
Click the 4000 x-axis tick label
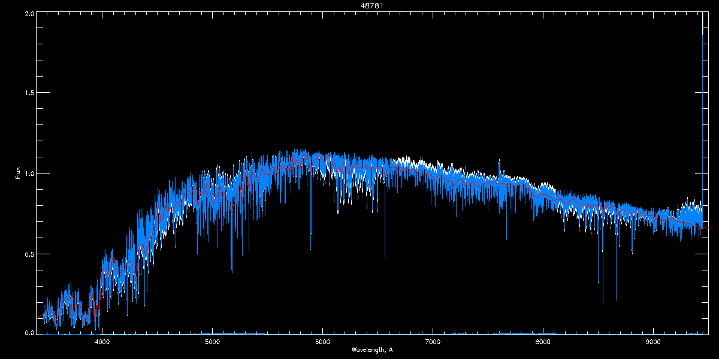102,342
